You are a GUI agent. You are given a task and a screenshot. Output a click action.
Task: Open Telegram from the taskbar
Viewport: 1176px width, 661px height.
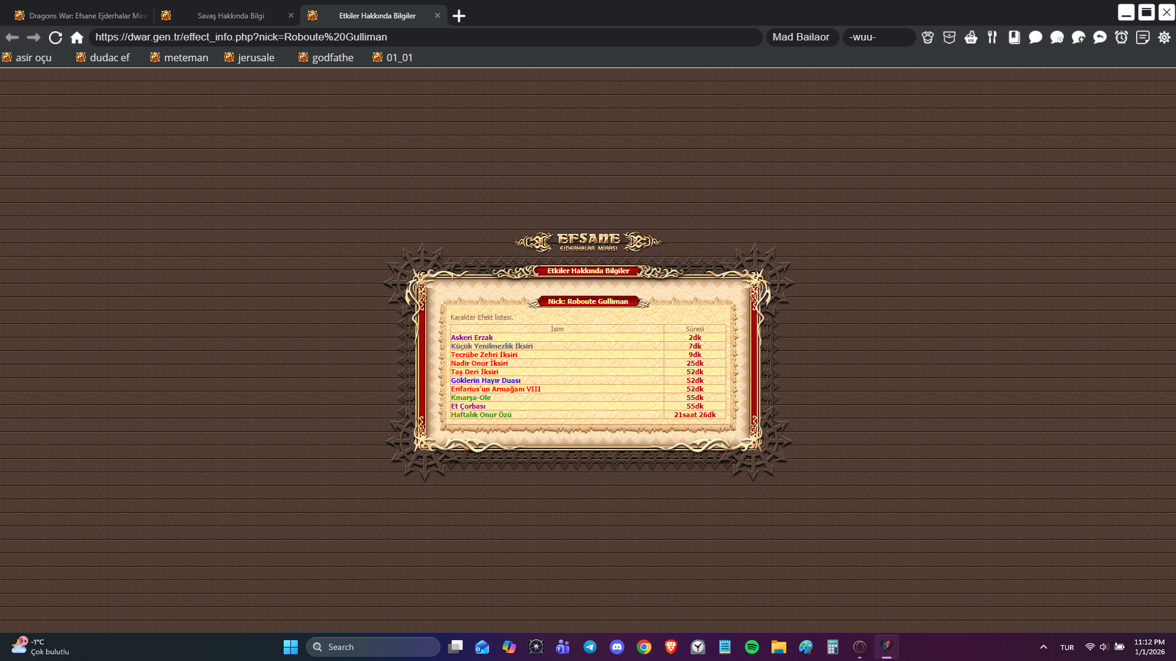pos(590,647)
